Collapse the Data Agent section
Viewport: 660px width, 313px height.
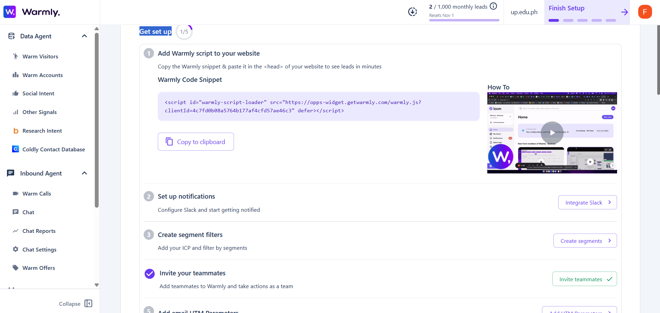pyautogui.click(x=84, y=36)
